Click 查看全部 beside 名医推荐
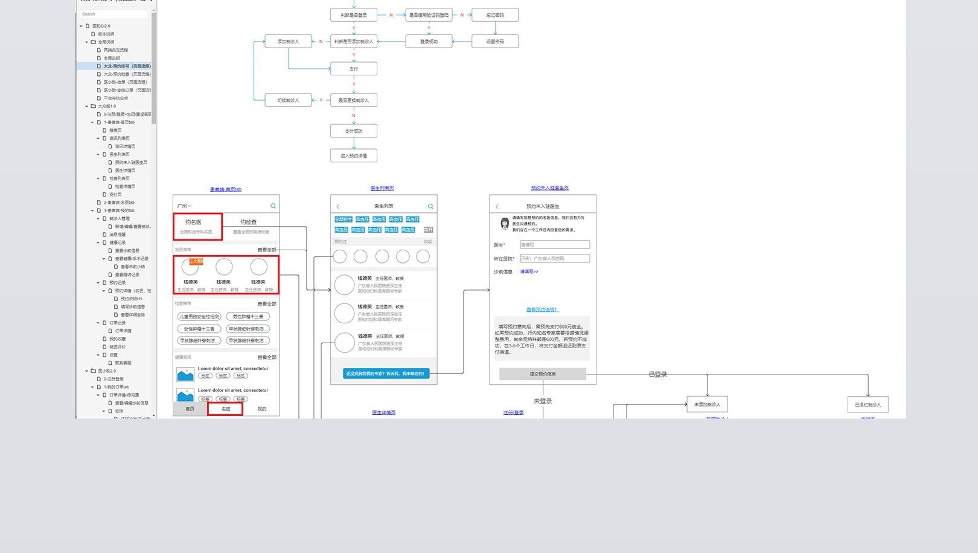 tap(267, 250)
